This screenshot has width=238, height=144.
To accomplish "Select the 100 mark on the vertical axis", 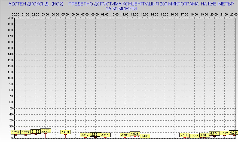I will (x=10, y=78).
